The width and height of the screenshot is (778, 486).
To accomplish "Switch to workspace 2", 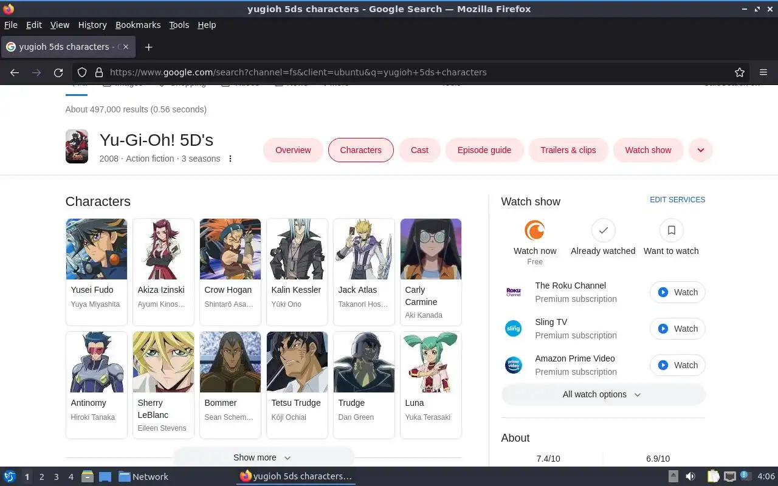I will tap(42, 477).
